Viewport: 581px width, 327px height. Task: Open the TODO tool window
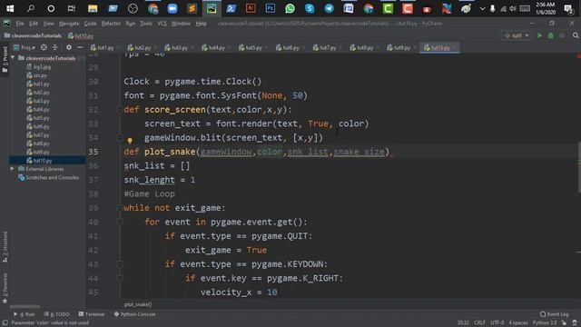56,314
